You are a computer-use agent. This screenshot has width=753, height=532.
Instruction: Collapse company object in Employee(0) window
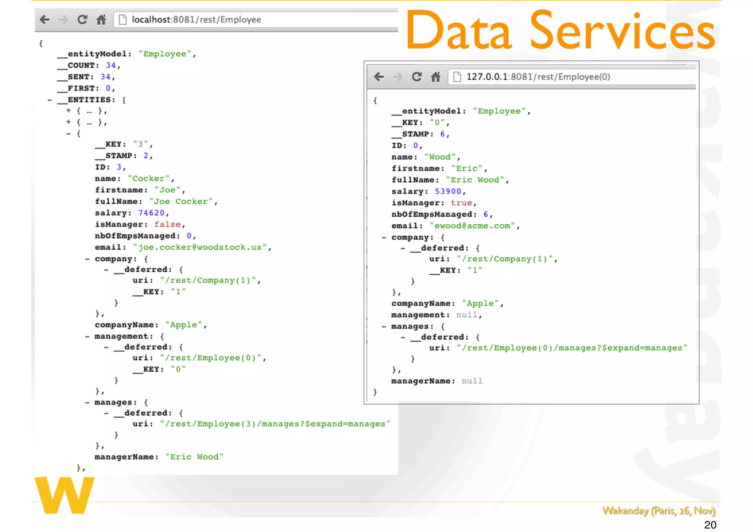point(384,238)
